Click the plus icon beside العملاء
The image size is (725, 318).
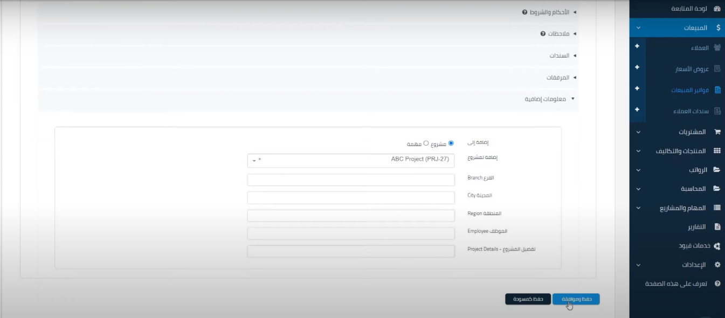tap(637, 46)
